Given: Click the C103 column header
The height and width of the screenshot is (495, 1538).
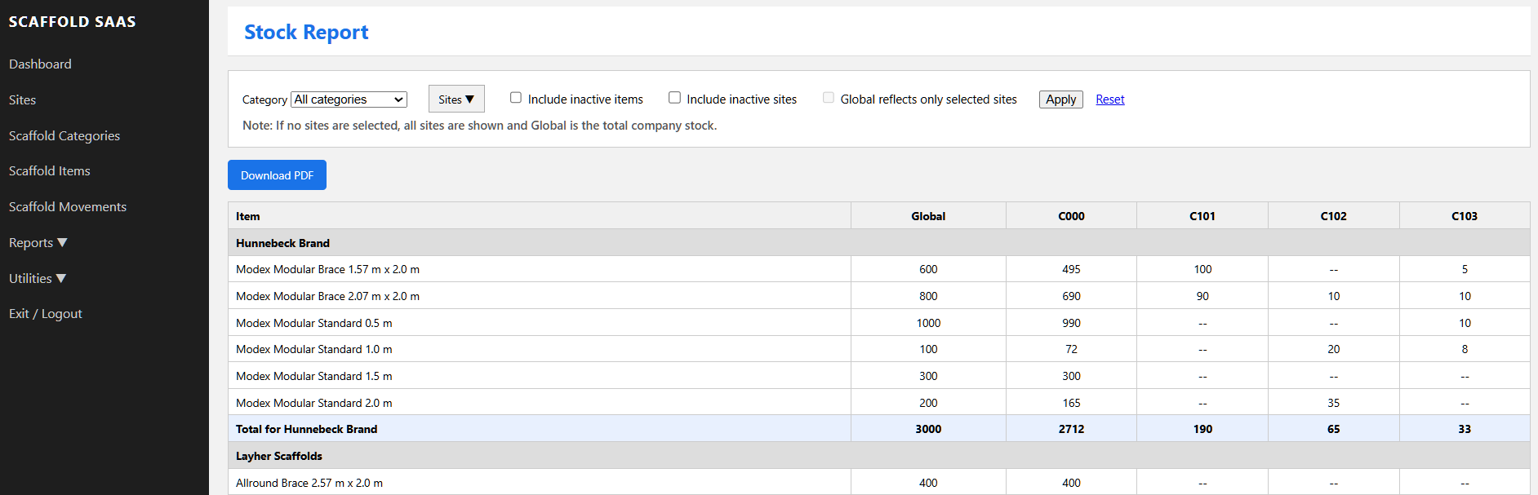Looking at the screenshot, I should point(1465,216).
